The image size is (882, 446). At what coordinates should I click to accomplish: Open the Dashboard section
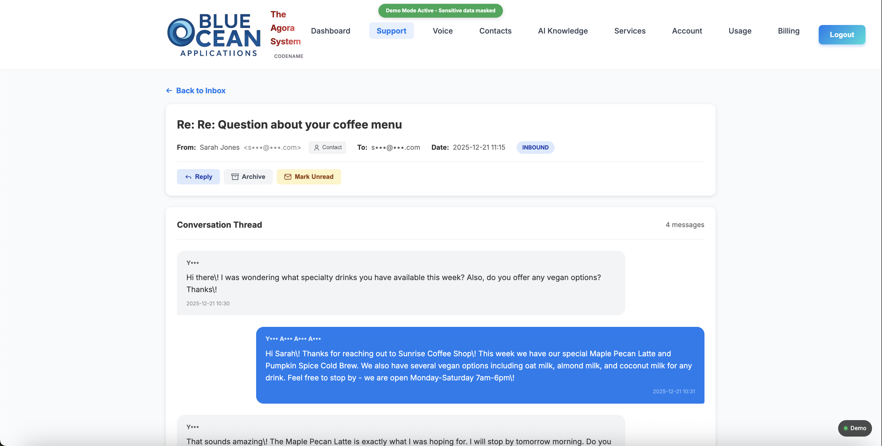[330, 31]
